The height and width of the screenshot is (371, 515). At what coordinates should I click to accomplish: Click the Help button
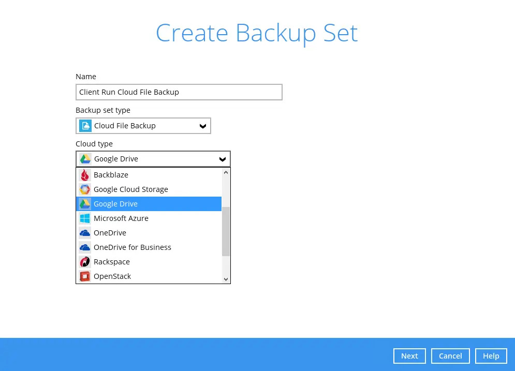(x=491, y=356)
